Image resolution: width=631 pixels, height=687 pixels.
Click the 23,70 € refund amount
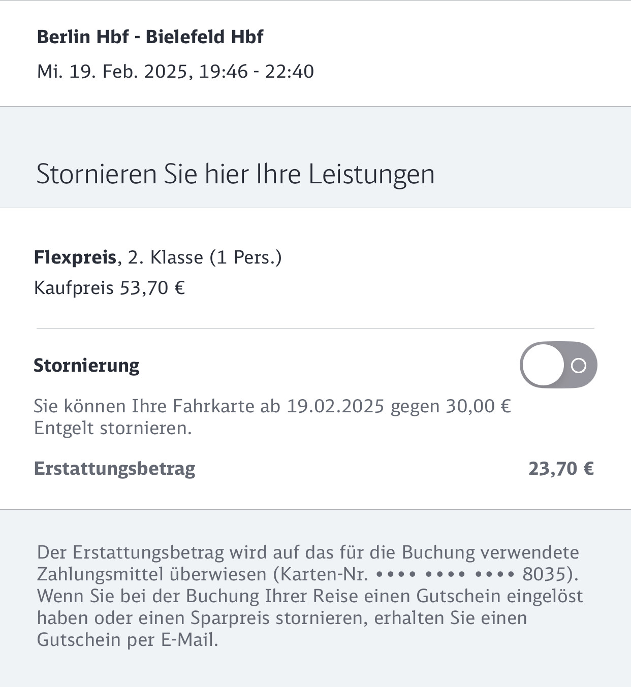(561, 468)
